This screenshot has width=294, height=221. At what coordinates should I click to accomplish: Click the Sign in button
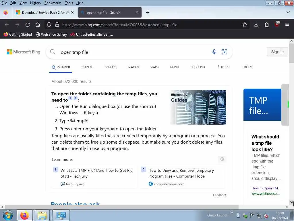(x=277, y=52)
